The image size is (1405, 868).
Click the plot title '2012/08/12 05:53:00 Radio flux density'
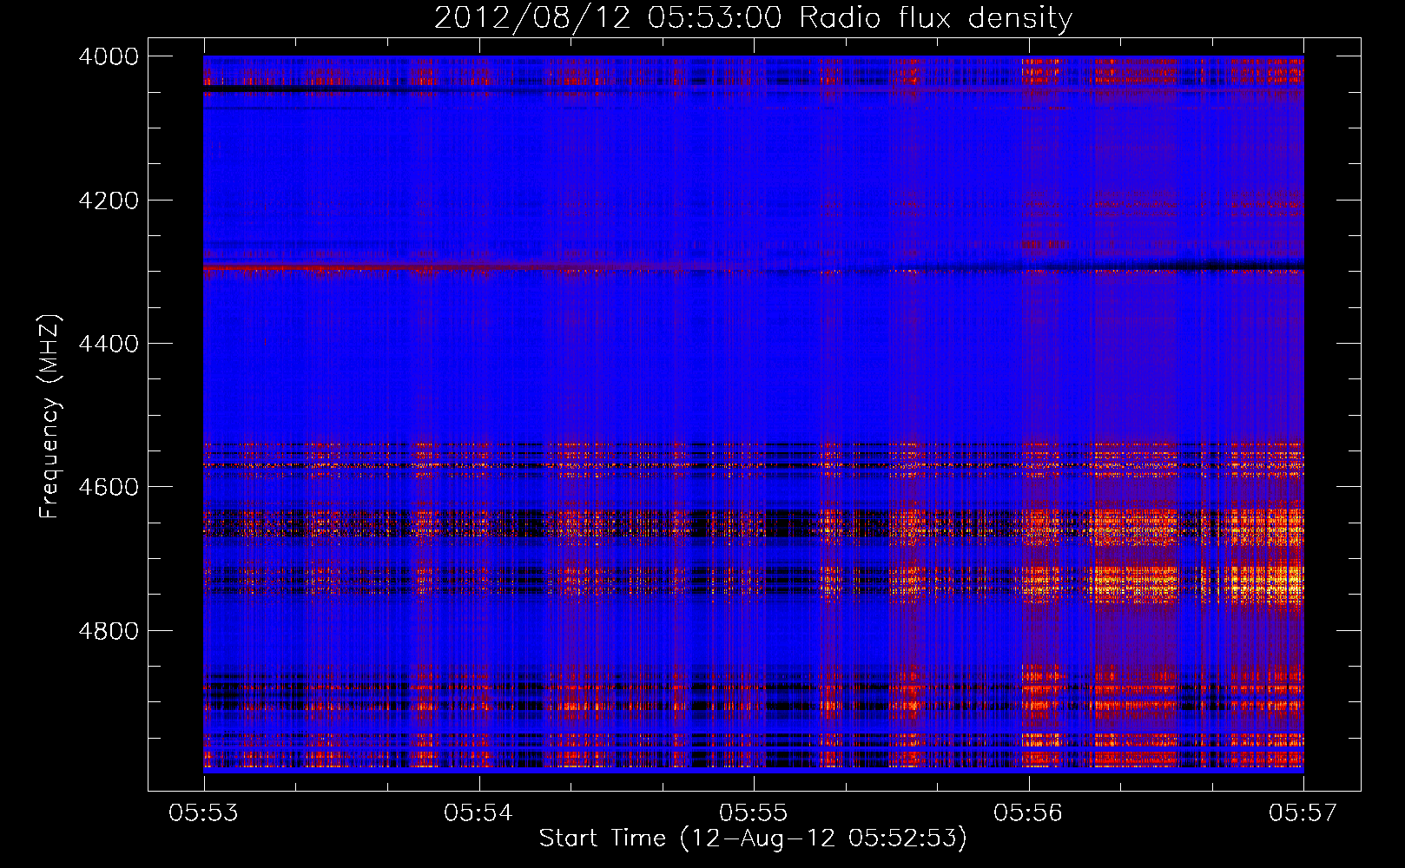click(x=753, y=18)
